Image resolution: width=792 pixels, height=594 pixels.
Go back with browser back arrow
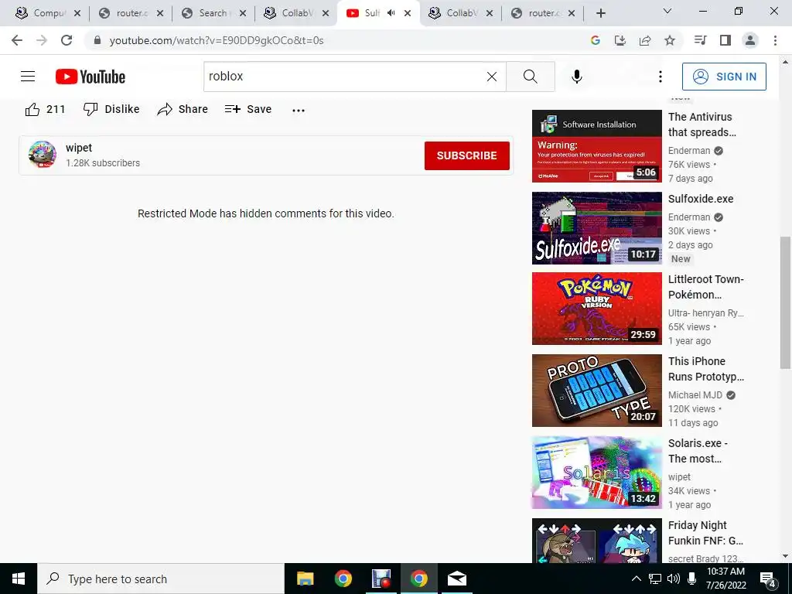click(17, 40)
